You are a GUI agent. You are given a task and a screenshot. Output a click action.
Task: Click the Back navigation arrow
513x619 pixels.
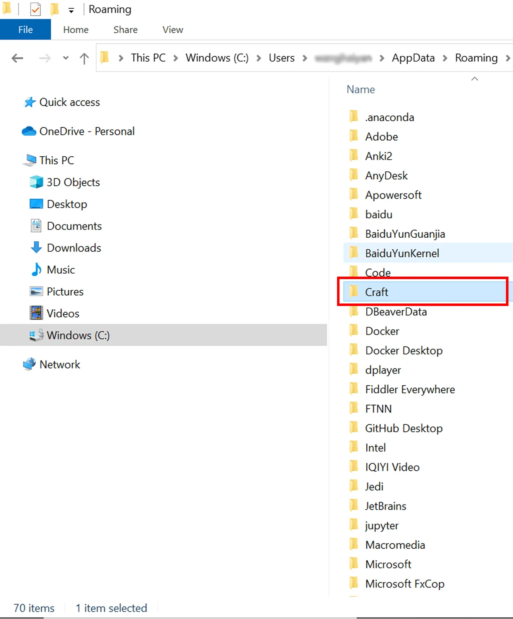tap(17, 58)
